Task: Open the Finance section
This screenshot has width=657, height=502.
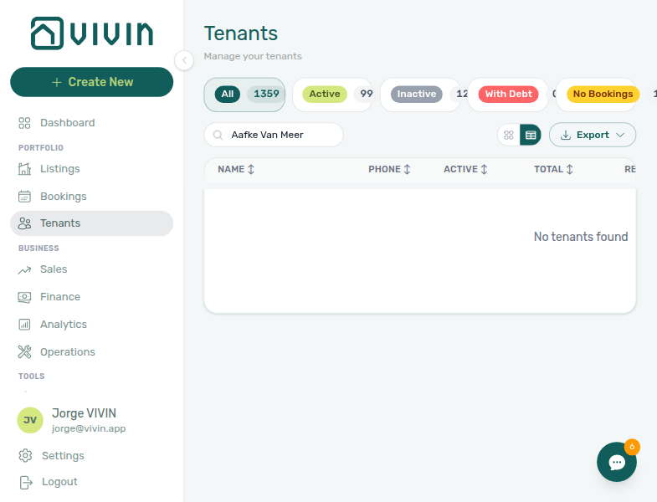Action: [x=92, y=297]
